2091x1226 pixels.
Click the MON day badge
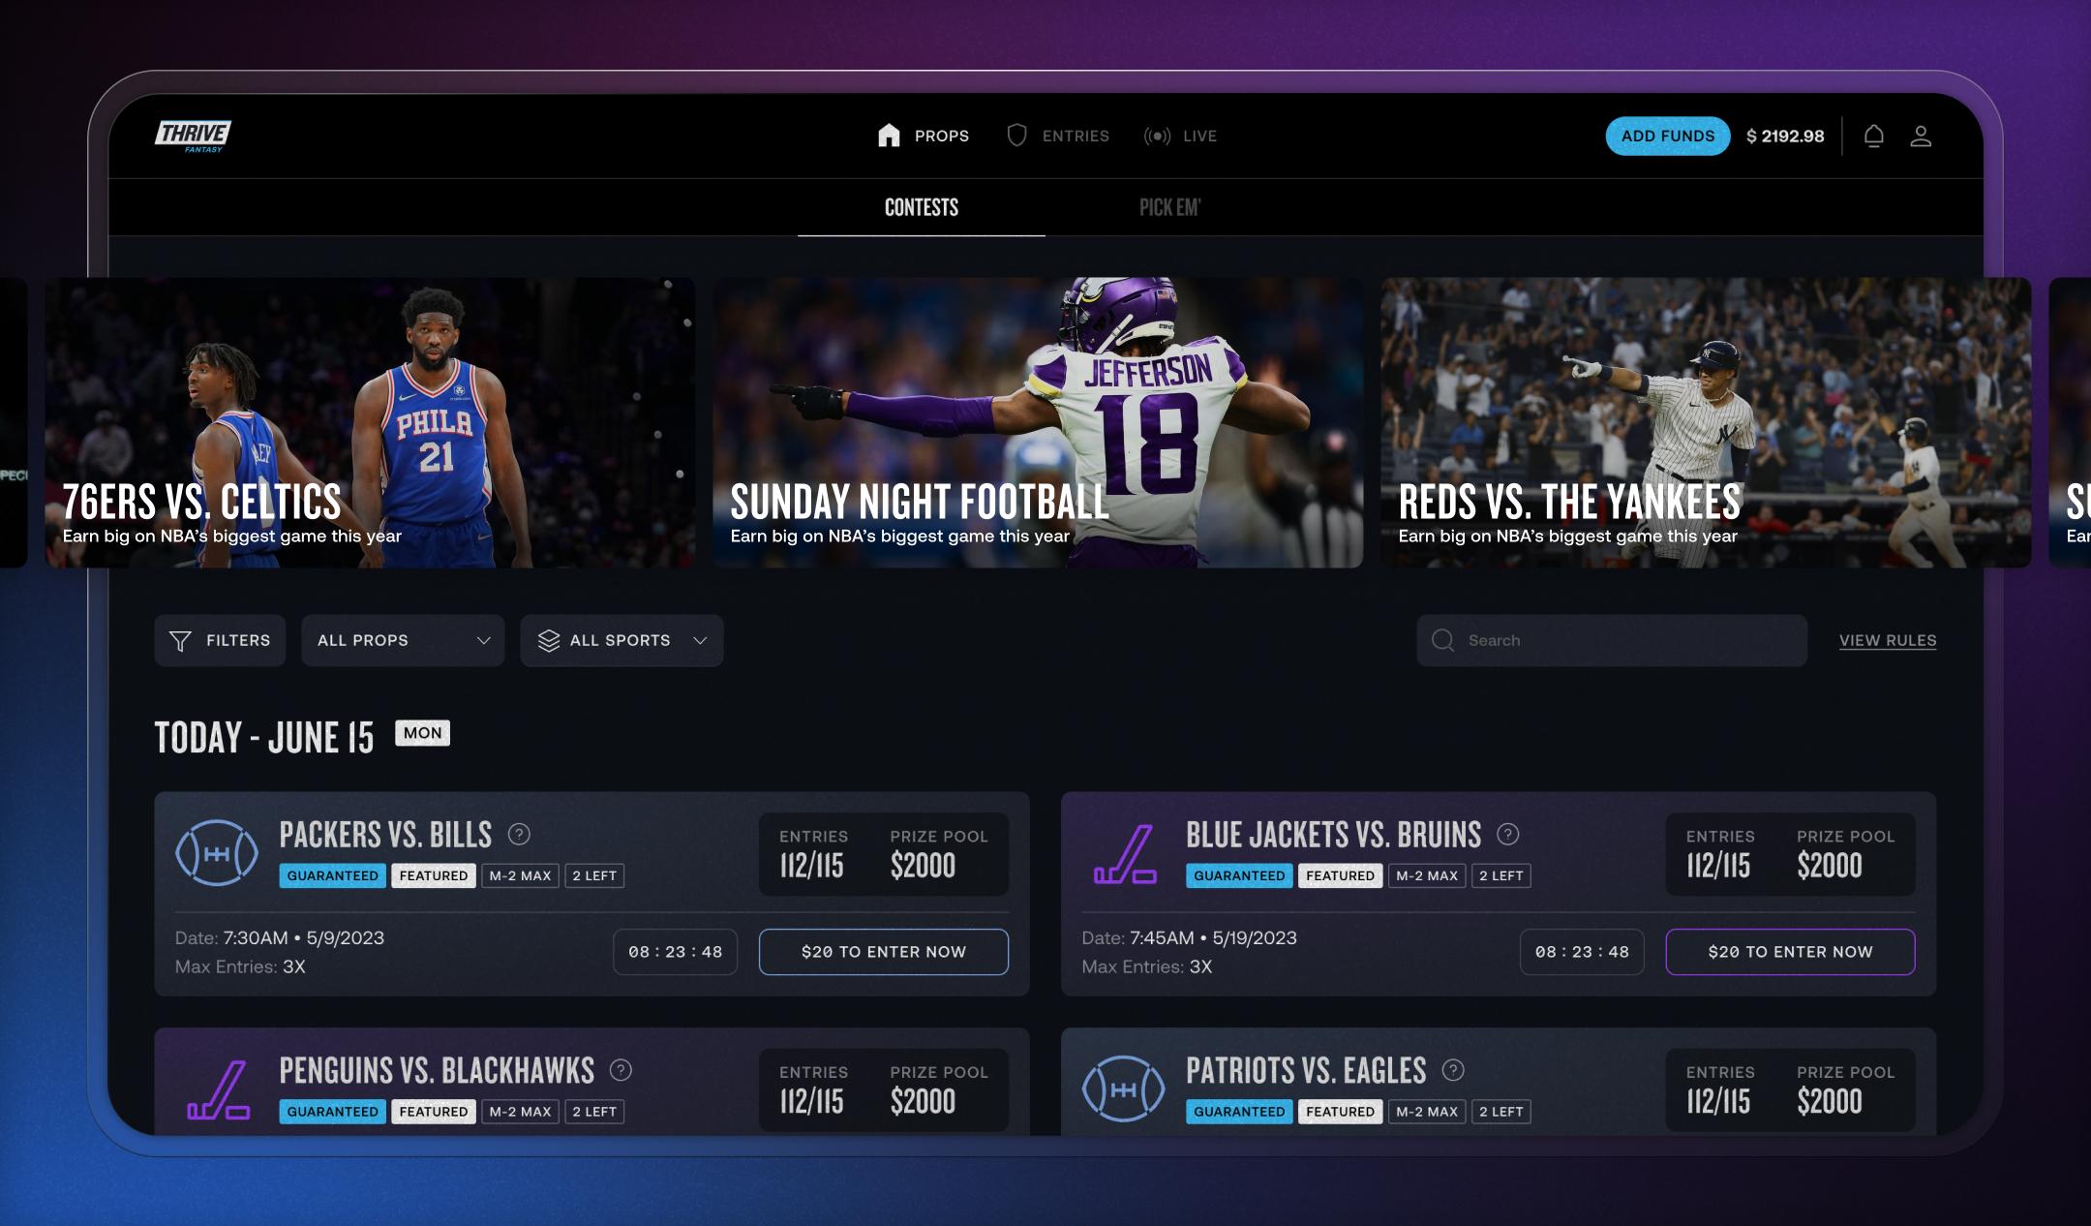422,733
